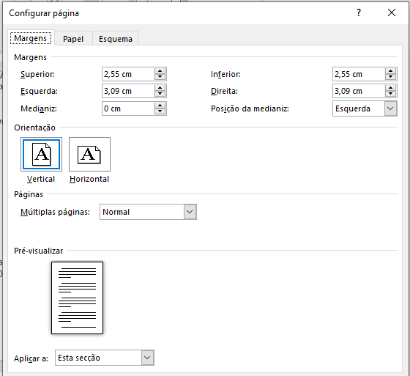The image size is (410, 376).
Task: Decrease the Medianiz value with down arrow
Action: pyautogui.click(x=160, y=111)
